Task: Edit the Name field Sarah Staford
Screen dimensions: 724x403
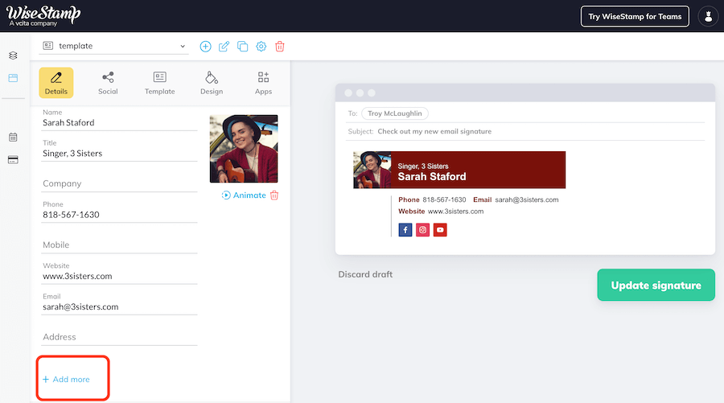Action: (x=119, y=120)
